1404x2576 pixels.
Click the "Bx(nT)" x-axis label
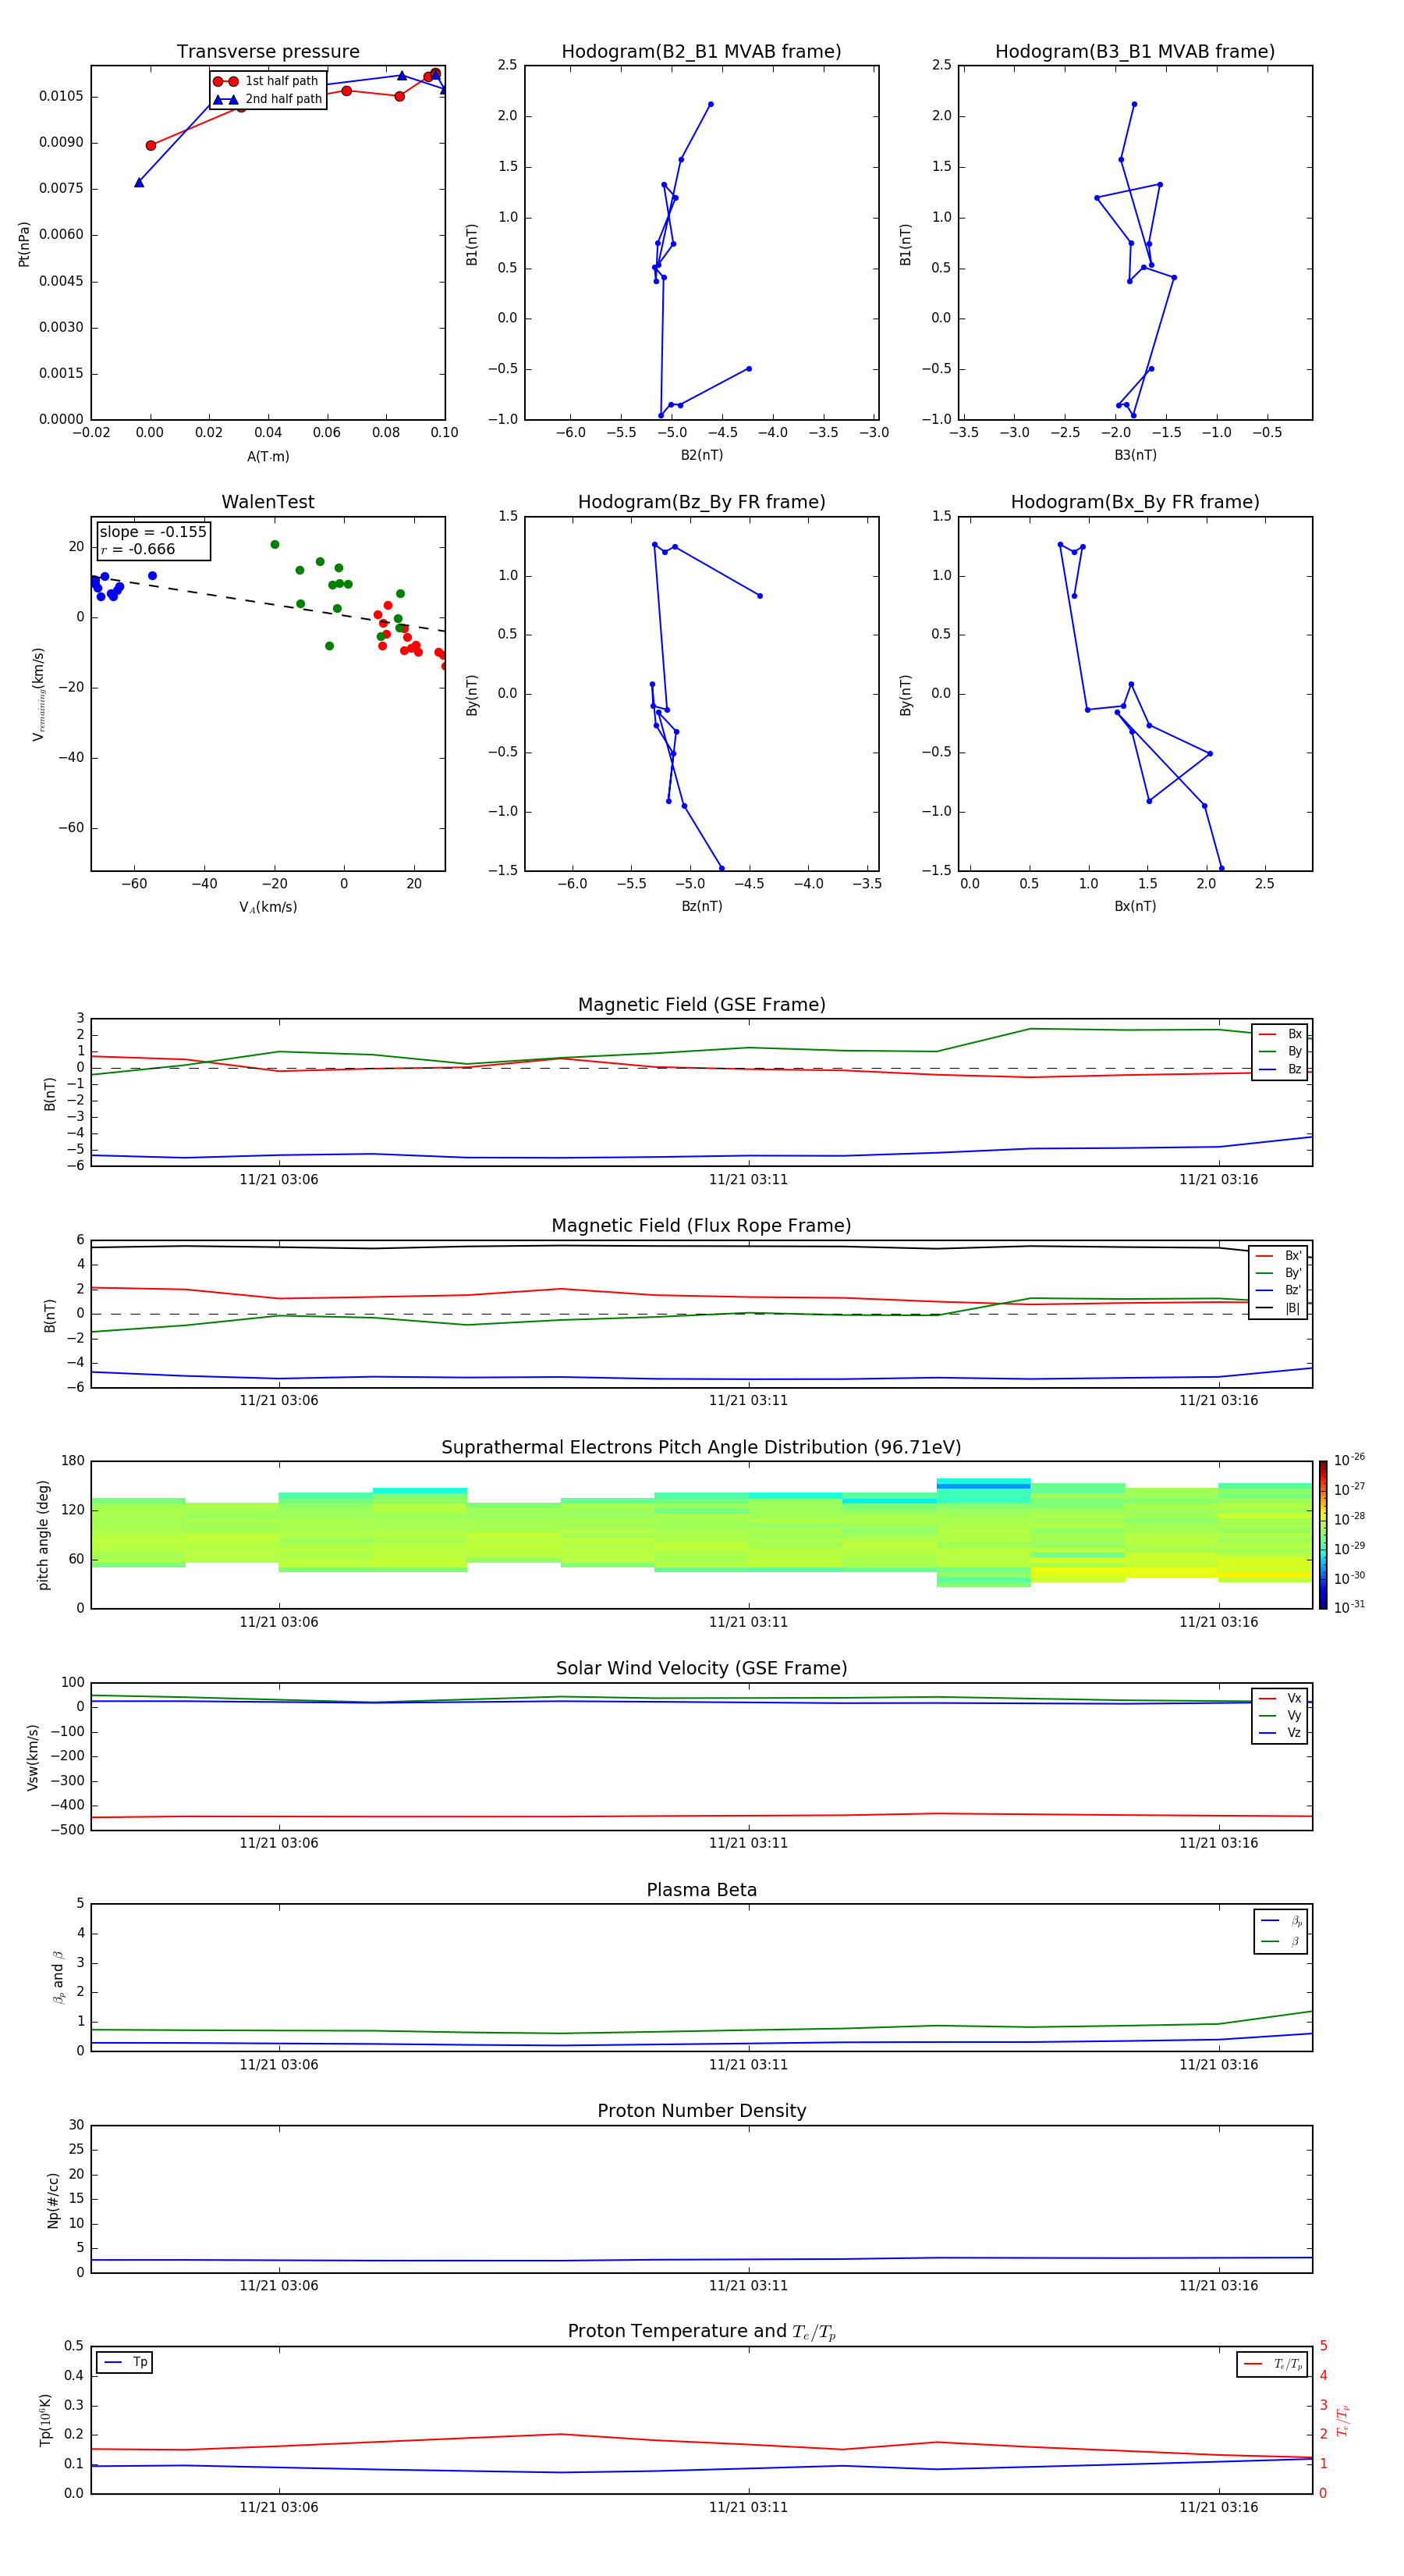click(1135, 906)
